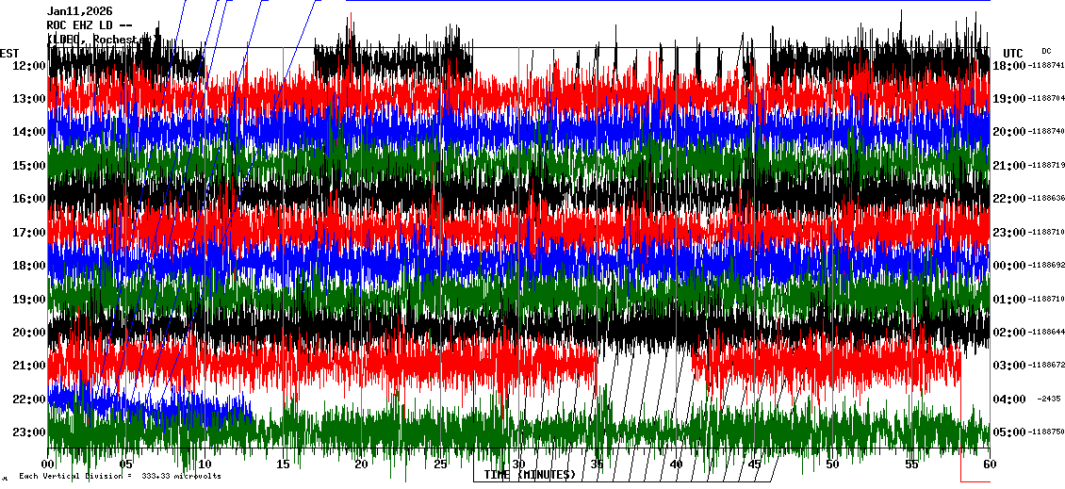This screenshot has width=1065, height=489.
Task: Click the Each Vertical Division scale note
Action: (120, 476)
